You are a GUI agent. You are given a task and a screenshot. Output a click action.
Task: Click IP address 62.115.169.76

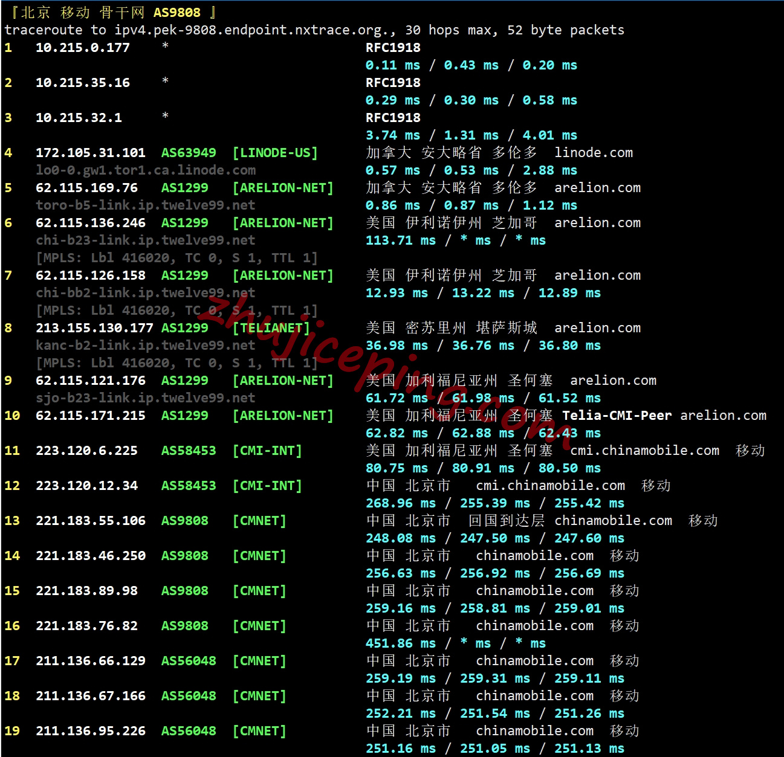(86, 188)
